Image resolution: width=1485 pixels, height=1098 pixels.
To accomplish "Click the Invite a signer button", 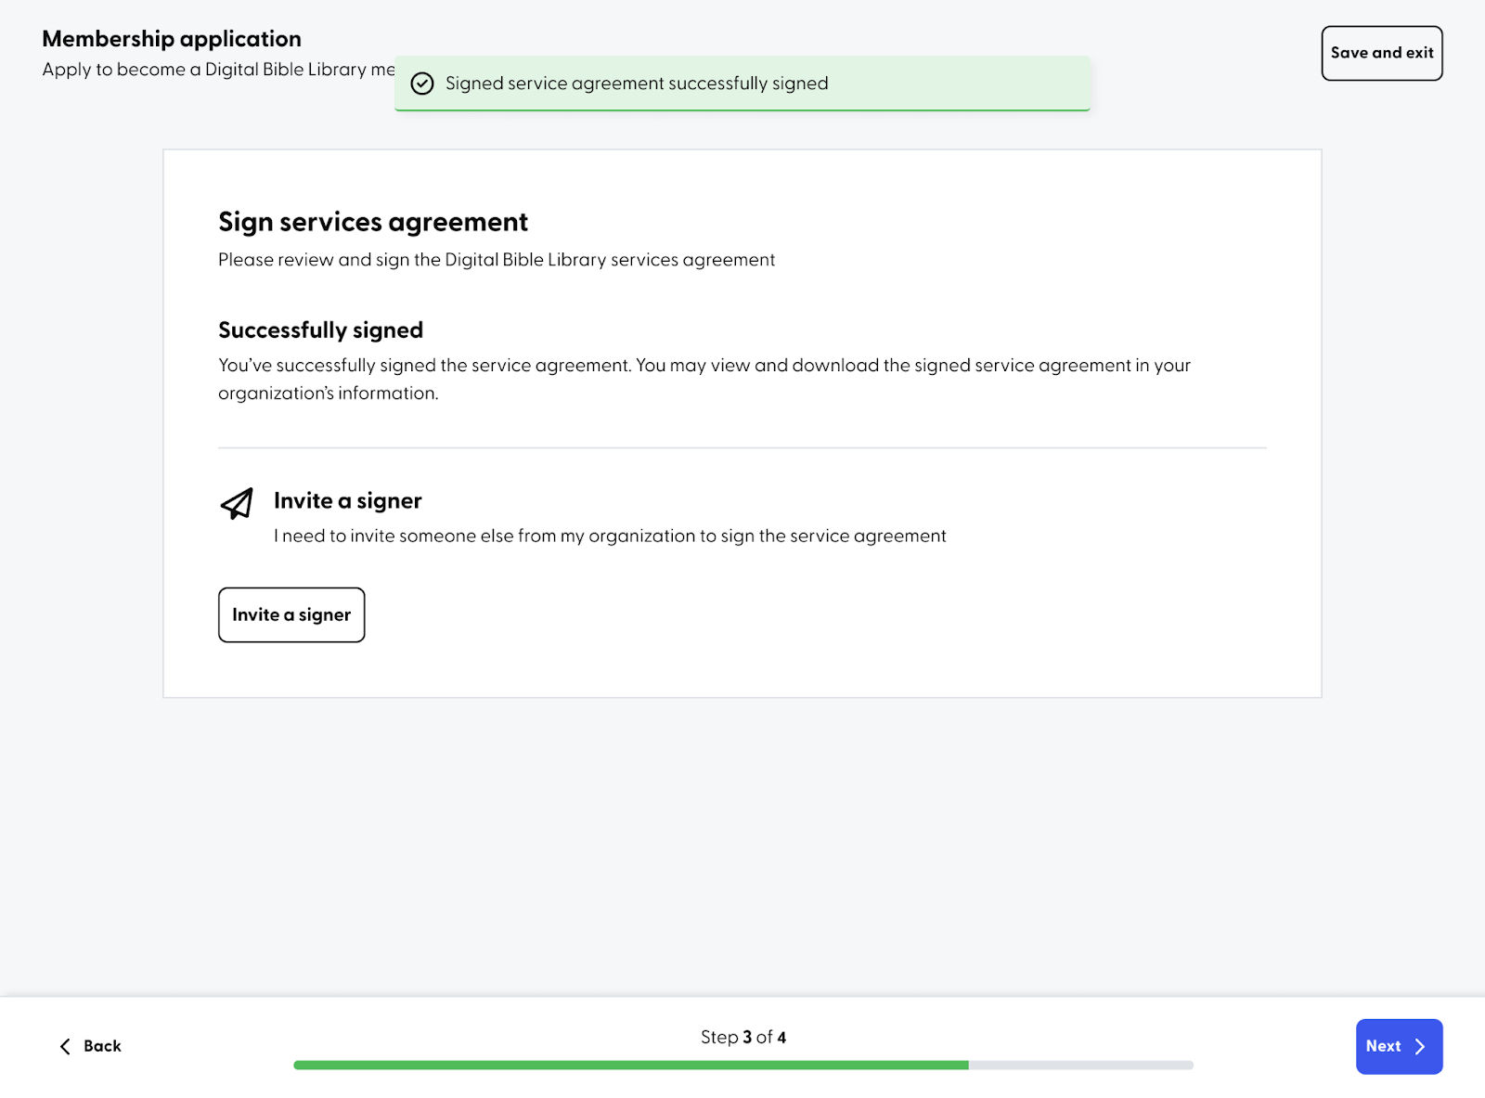I will coord(291,614).
